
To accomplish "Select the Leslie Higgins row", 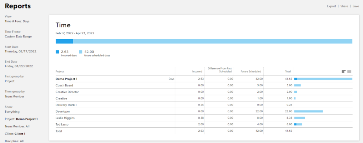I will click(x=204, y=118).
